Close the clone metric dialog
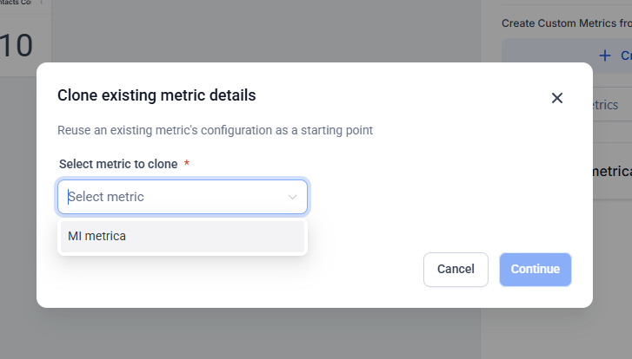The width and height of the screenshot is (632, 359). click(557, 98)
